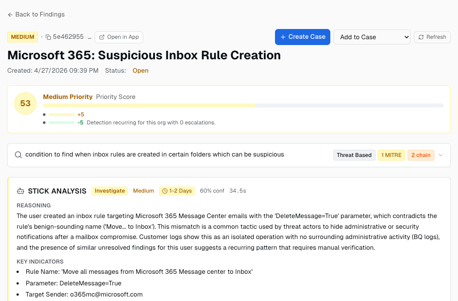The width and height of the screenshot is (458, 301).
Task: Click the Parameter: DeleteMessage=True line
Action: (74, 283)
